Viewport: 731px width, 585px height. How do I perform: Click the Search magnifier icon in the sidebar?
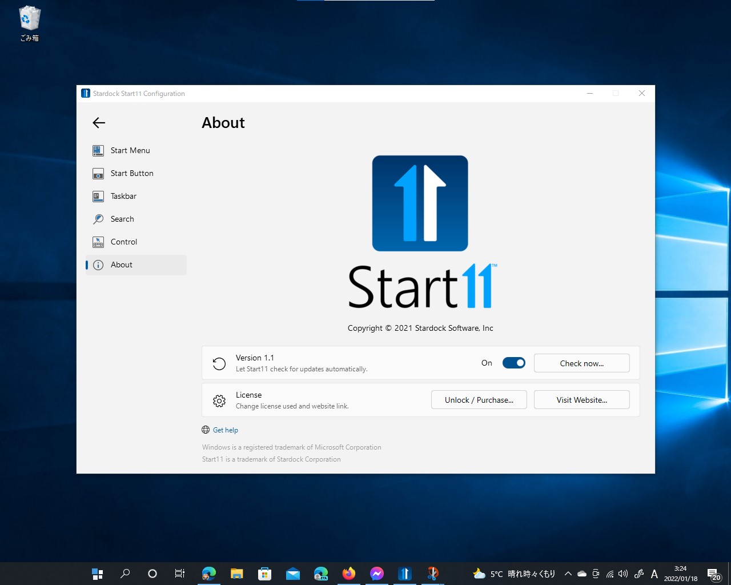[x=98, y=219]
